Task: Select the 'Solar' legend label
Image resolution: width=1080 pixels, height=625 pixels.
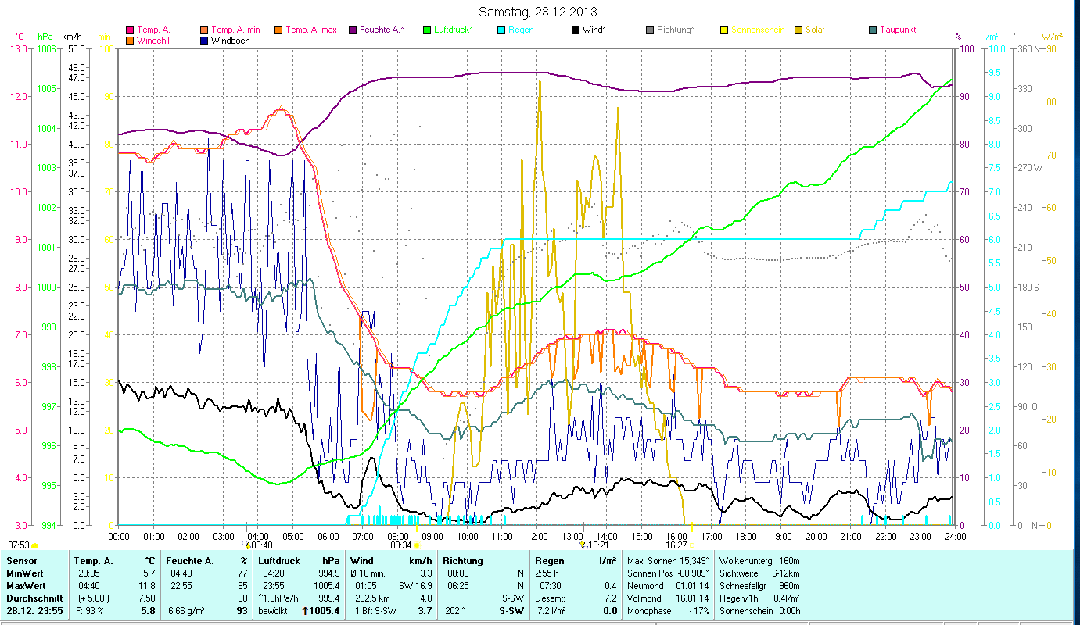Action: pos(815,30)
